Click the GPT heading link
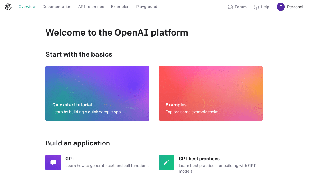The image size is (309, 179). pos(70,159)
